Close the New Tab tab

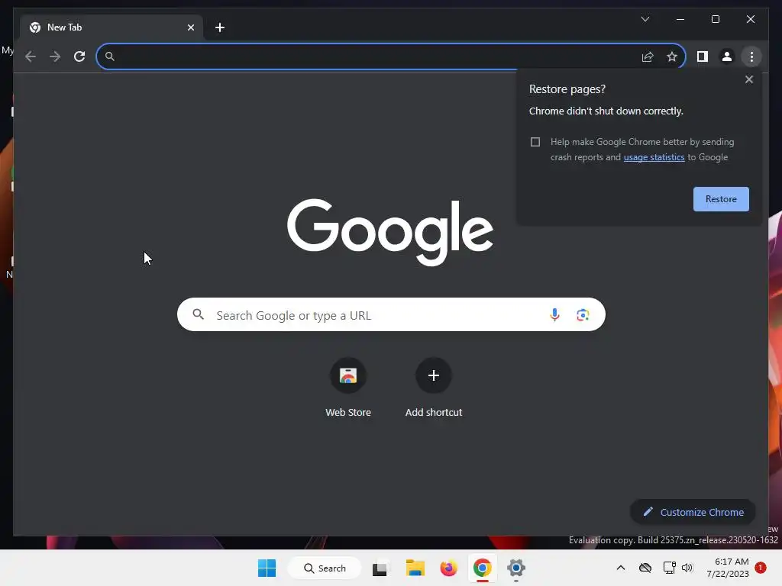tap(190, 27)
